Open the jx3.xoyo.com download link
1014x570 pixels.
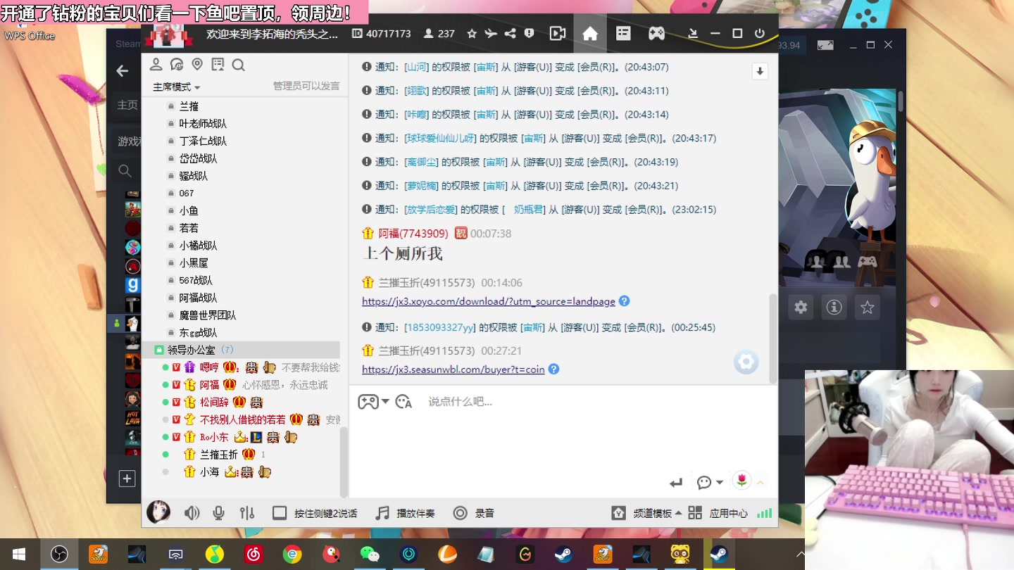point(488,301)
